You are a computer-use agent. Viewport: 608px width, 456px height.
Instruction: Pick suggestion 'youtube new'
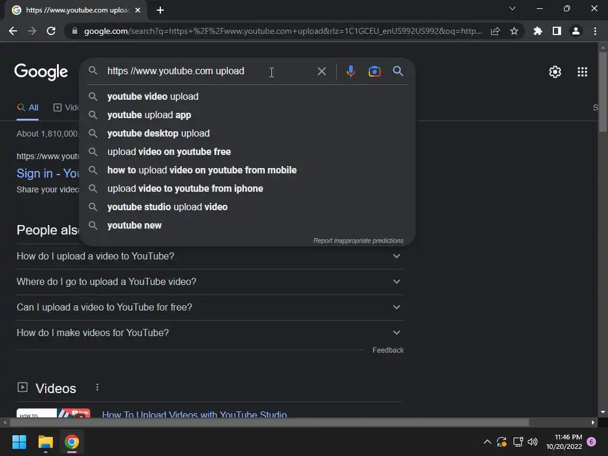(247, 225)
